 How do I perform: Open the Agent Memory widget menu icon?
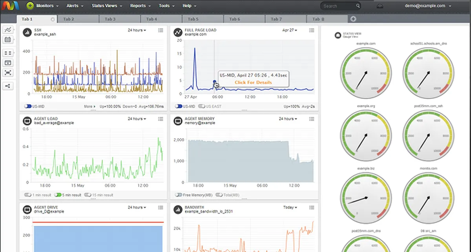[312, 119]
